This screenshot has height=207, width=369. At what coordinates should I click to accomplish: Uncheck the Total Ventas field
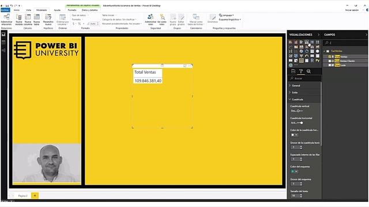point(330,56)
